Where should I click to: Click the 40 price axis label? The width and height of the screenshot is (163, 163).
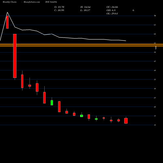coord(155,70)
